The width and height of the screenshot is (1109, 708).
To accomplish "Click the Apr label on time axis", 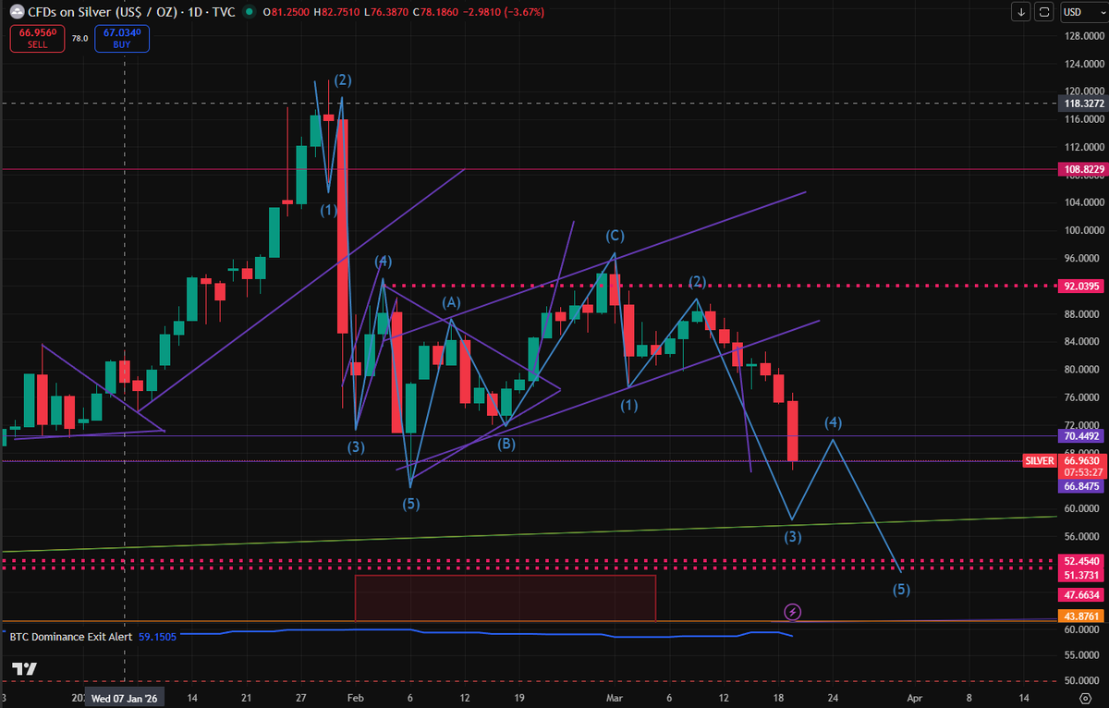I will [x=913, y=699].
